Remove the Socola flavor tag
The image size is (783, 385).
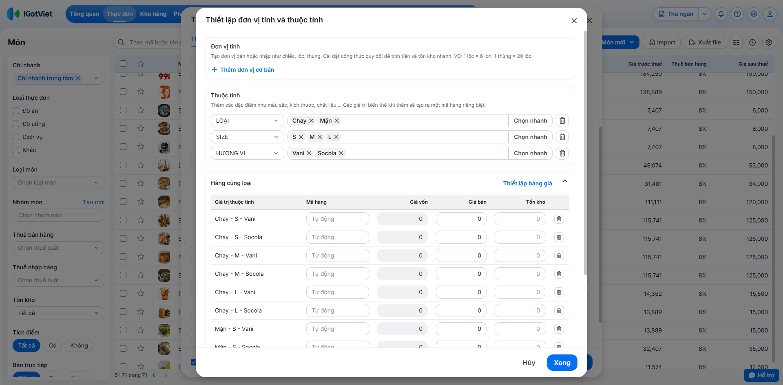pyautogui.click(x=341, y=153)
